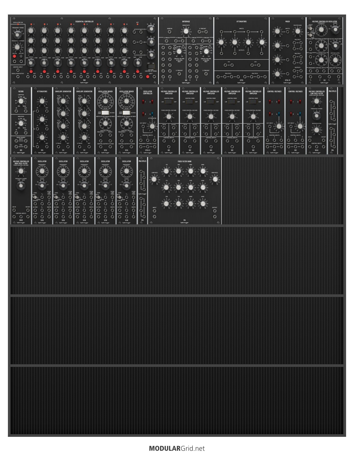Toggle the 3rd Row Control of Timing switch
The height and width of the screenshot is (454, 354).
(x=151, y=67)
